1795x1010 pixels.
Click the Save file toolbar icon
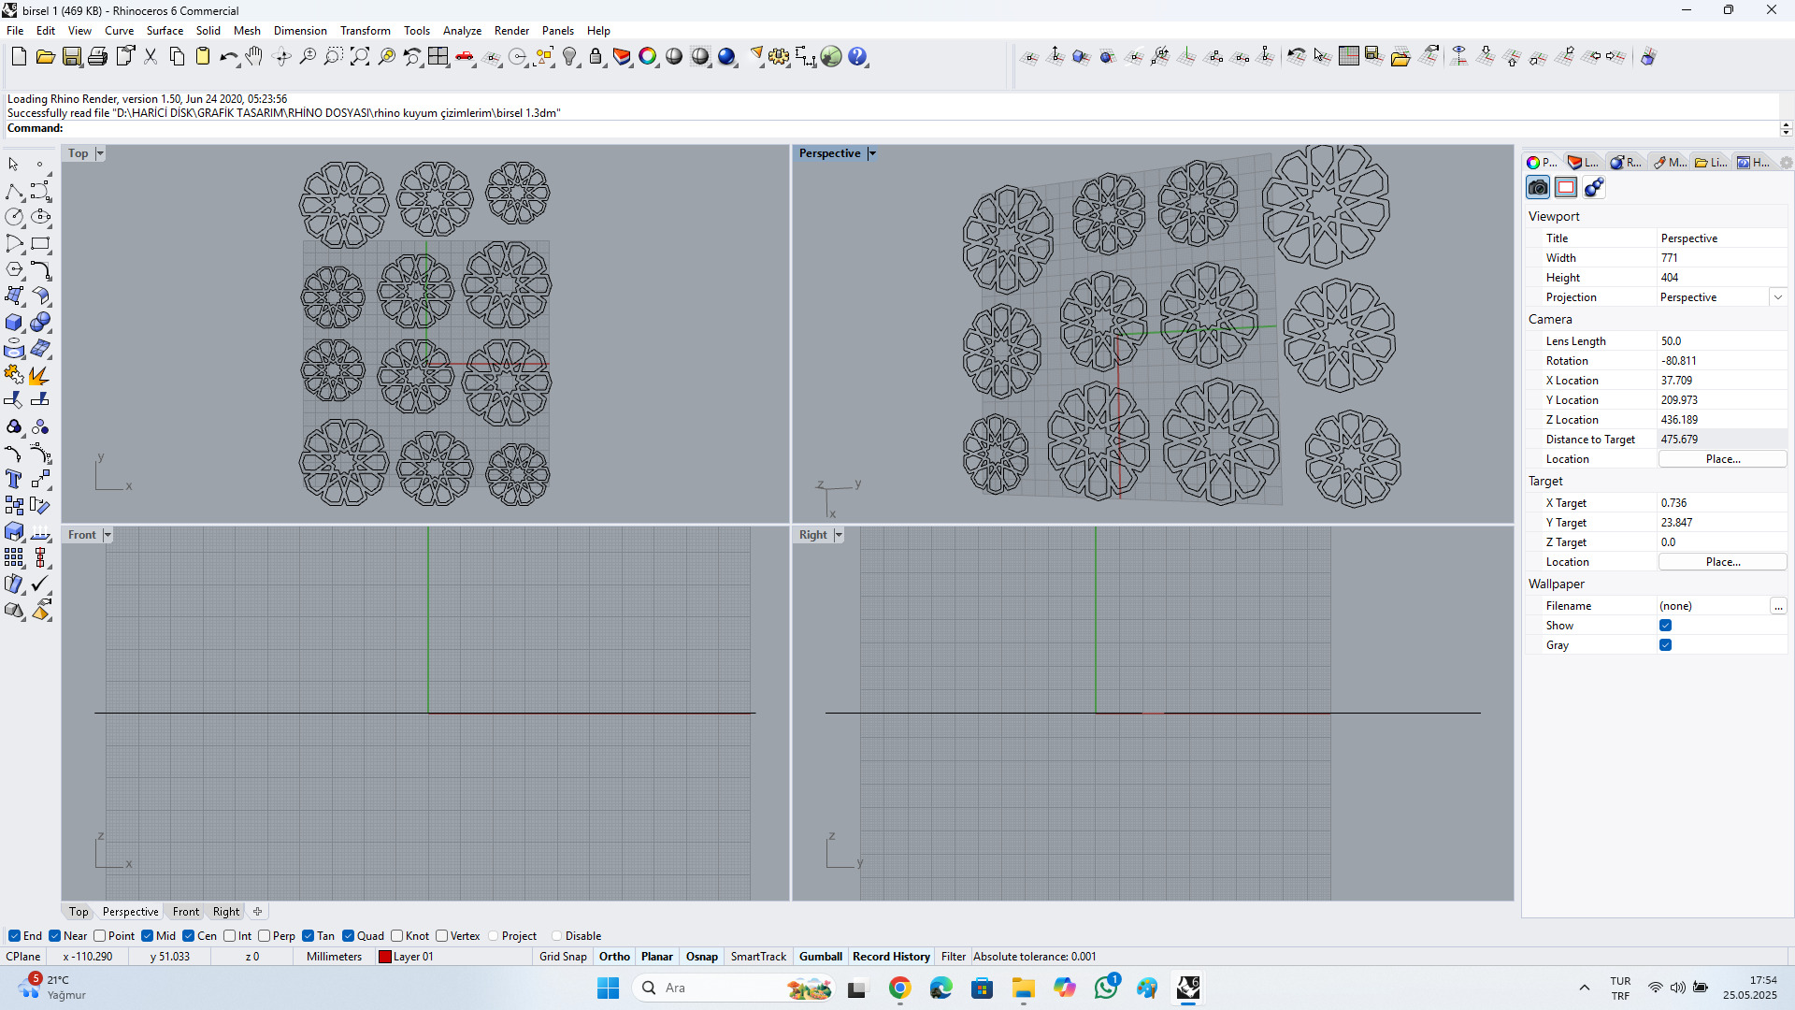(x=71, y=57)
